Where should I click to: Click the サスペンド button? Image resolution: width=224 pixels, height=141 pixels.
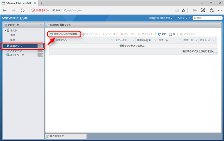(145, 34)
